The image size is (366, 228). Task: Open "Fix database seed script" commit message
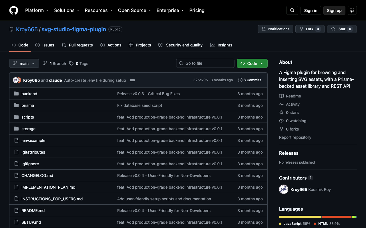(140, 105)
